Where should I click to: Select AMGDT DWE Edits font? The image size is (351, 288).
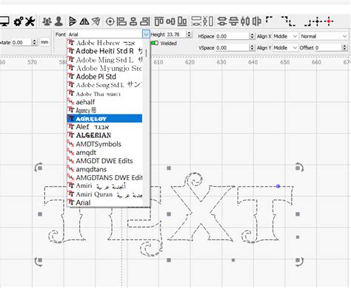(104, 161)
